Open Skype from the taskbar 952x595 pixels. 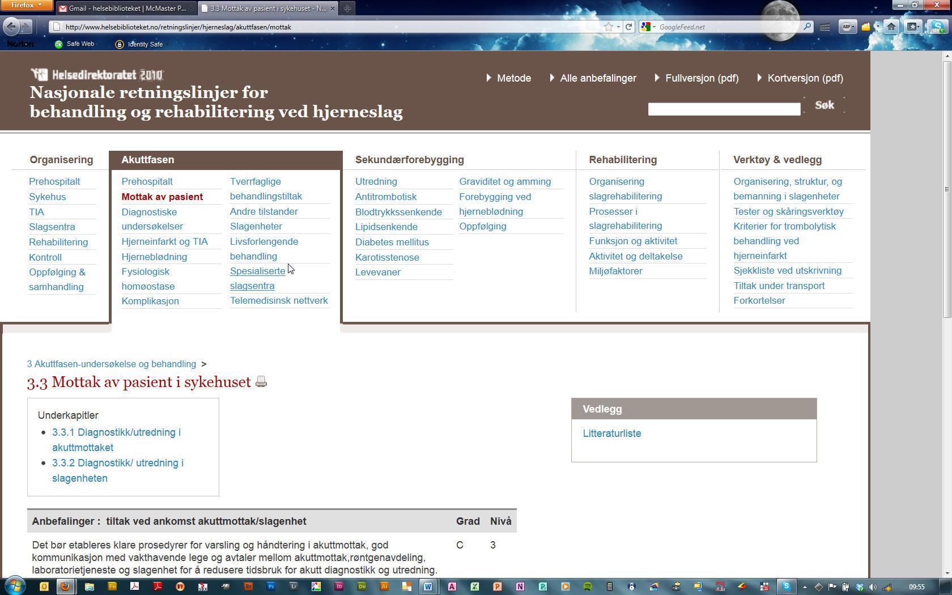pos(787,586)
